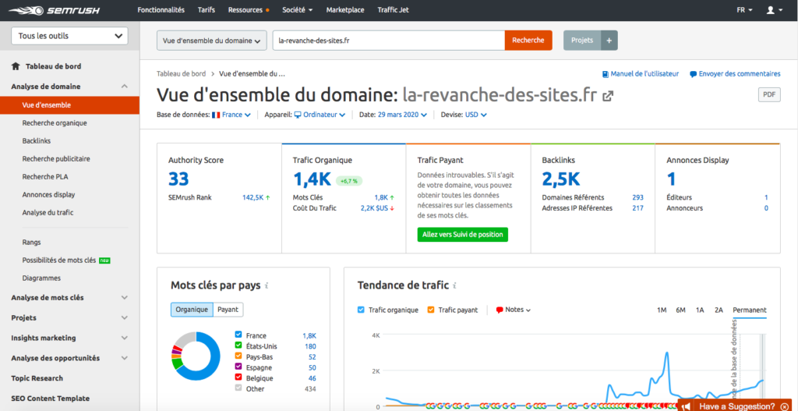Toggle the Belgique checkbox
The height and width of the screenshot is (411, 798).
pyautogui.click(x=238, y=378)
